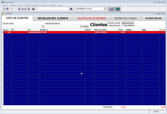Click the printer icon

tap(33, 9)
